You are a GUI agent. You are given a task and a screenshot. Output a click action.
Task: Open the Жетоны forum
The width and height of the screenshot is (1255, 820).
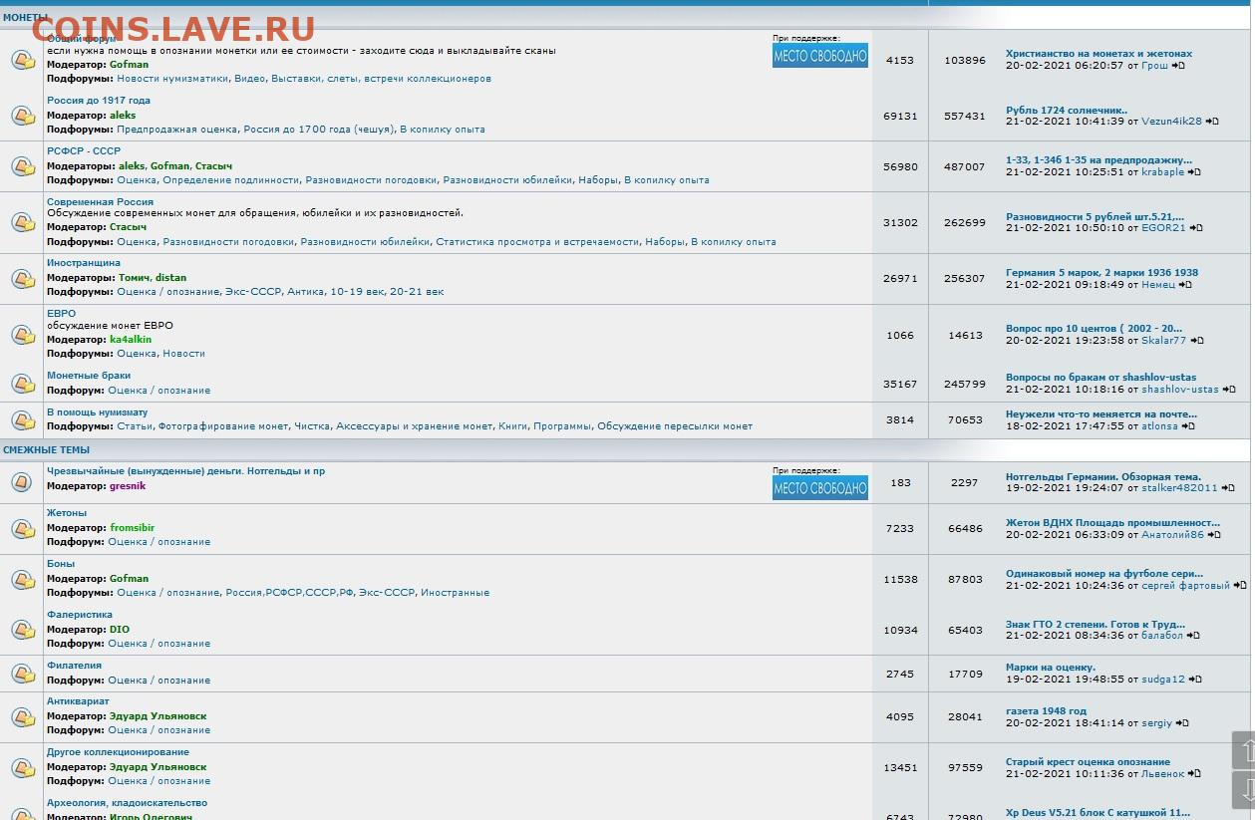[x=67, y=513]
